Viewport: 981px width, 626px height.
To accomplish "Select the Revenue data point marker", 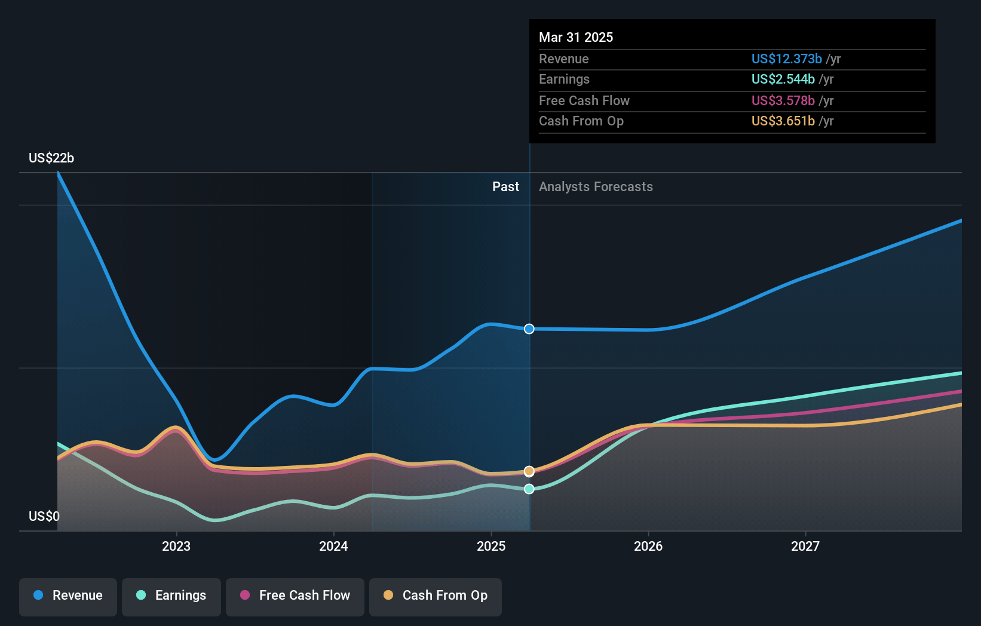I will [x=529, y=329].
